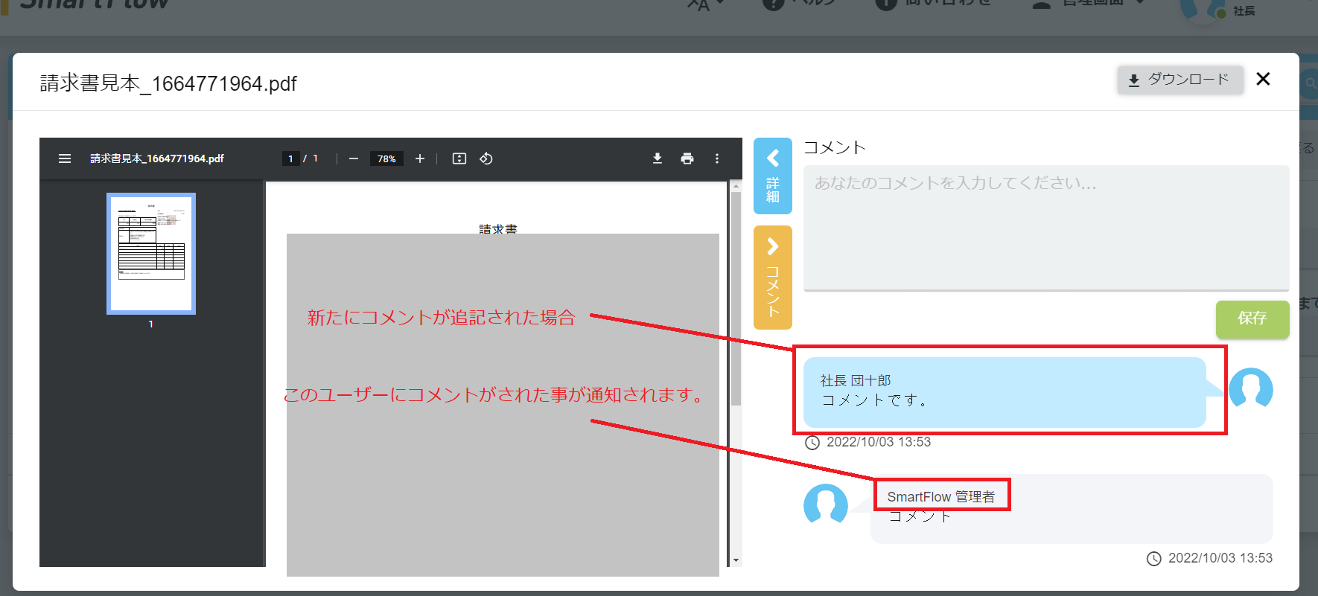The width and height of the screenshot is (1318, 596).
Task: Open the PDF viewer sidebar hamburger menu
Action: point(65,158)
